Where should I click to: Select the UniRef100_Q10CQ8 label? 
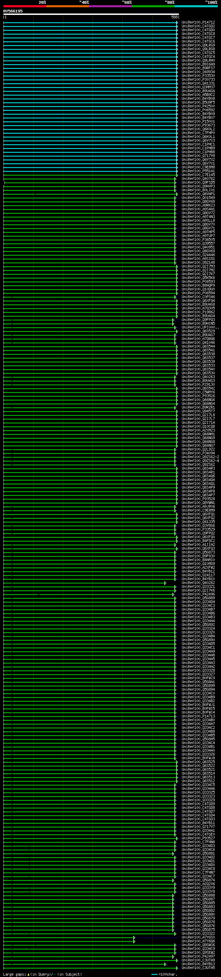tap(198, 427)
